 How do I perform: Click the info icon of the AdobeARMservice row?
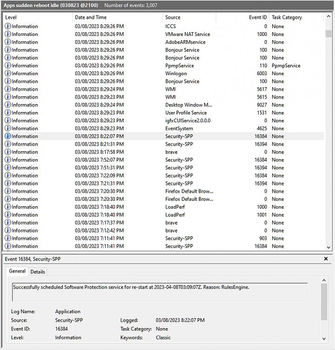[8, 42]
